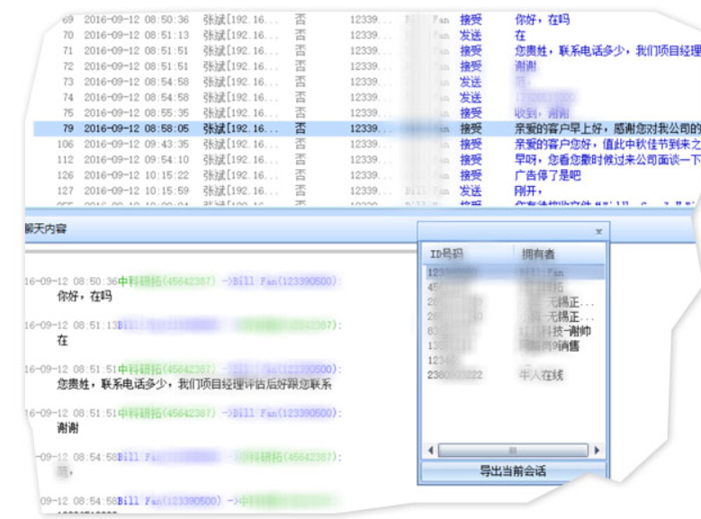Select the popup row ending with 销售
The height and width of the screenshot is (519, 701).
514,345
